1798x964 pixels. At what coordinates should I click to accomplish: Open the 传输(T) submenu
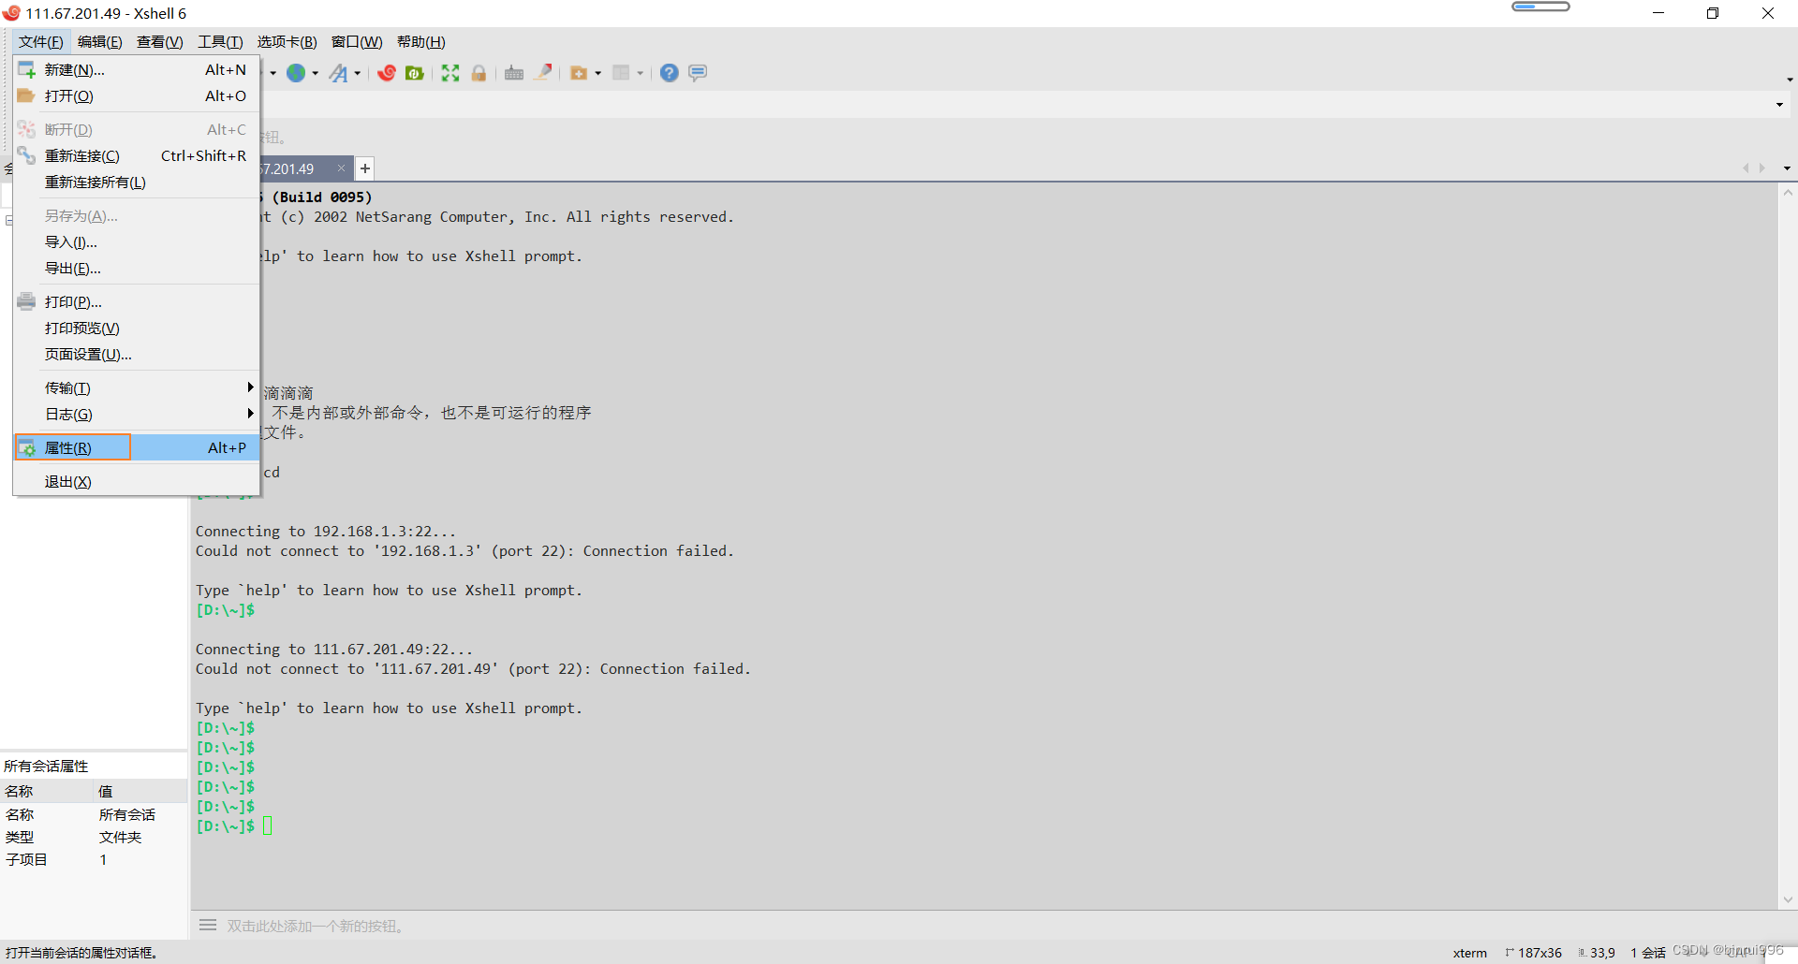coord(137,387)
